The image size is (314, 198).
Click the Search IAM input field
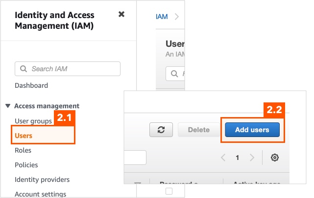pyautogui.click(x=68, y=69)
